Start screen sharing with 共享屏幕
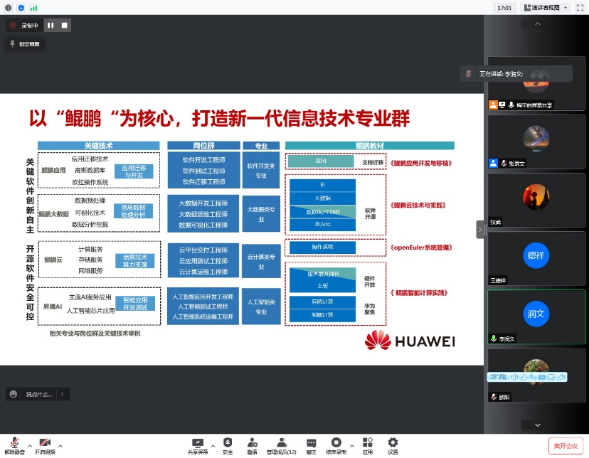The height and width of the screenshot is (458, 589). point(198,446)
